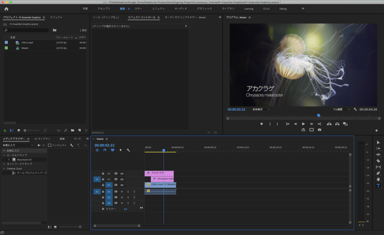Enable the インジェスト checkbox

tap(49, 145)
